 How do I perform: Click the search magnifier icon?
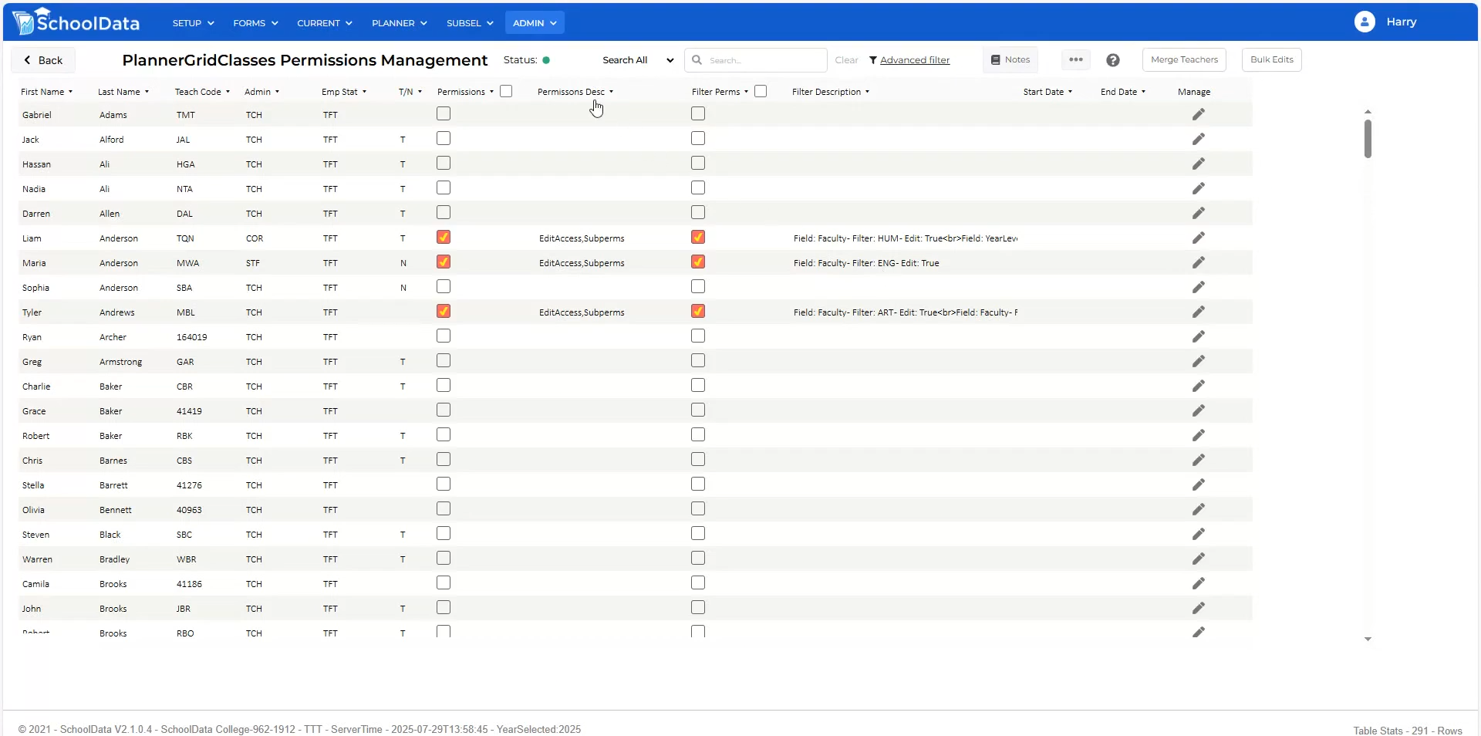tap(697, 60)
